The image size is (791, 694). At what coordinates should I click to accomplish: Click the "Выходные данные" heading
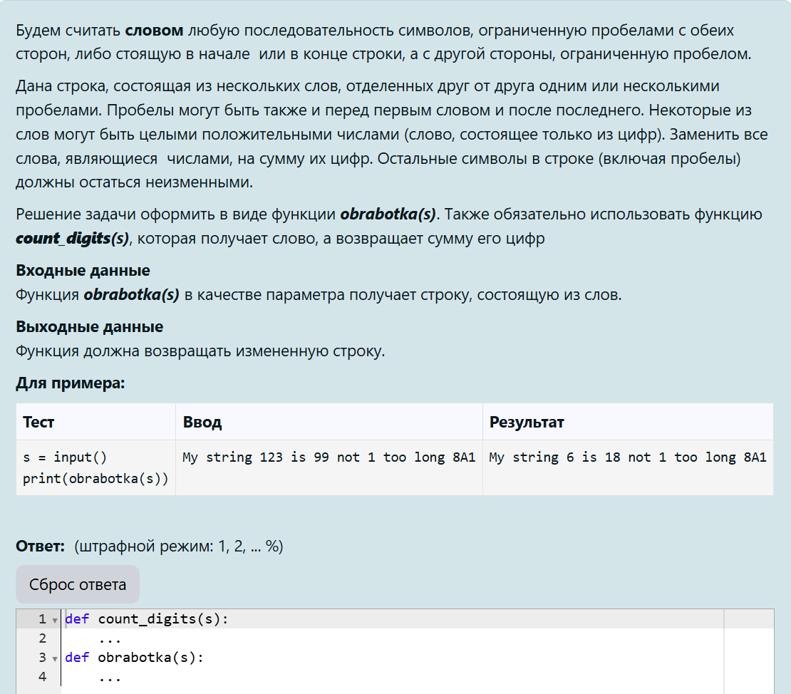89,327
